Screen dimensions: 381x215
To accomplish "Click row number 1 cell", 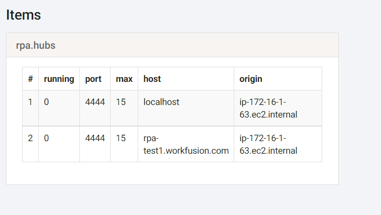I will 30,108.
